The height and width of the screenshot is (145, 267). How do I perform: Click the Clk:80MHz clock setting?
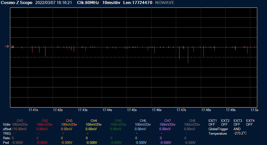[x=88, y=3]
